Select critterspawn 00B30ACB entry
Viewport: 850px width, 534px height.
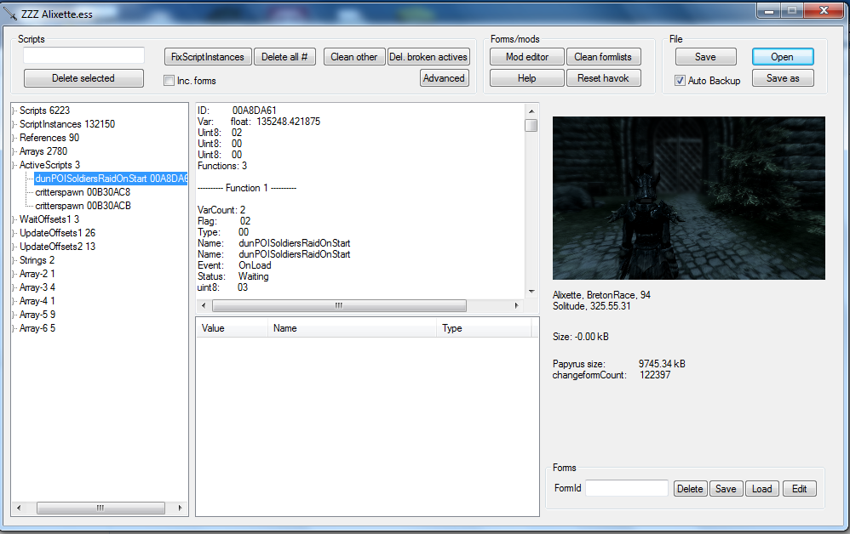[83, 206]
